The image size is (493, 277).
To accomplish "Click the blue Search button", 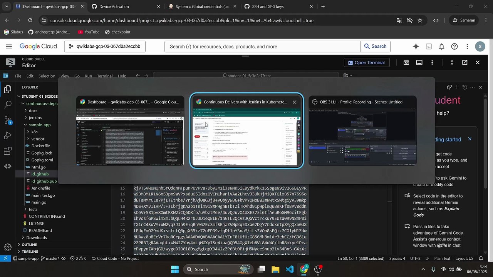I will pyautogui.click(x=376, y=47).
